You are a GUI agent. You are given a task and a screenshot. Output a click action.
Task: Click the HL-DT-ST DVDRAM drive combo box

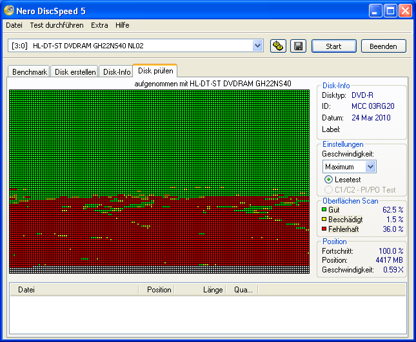point(135,46)
